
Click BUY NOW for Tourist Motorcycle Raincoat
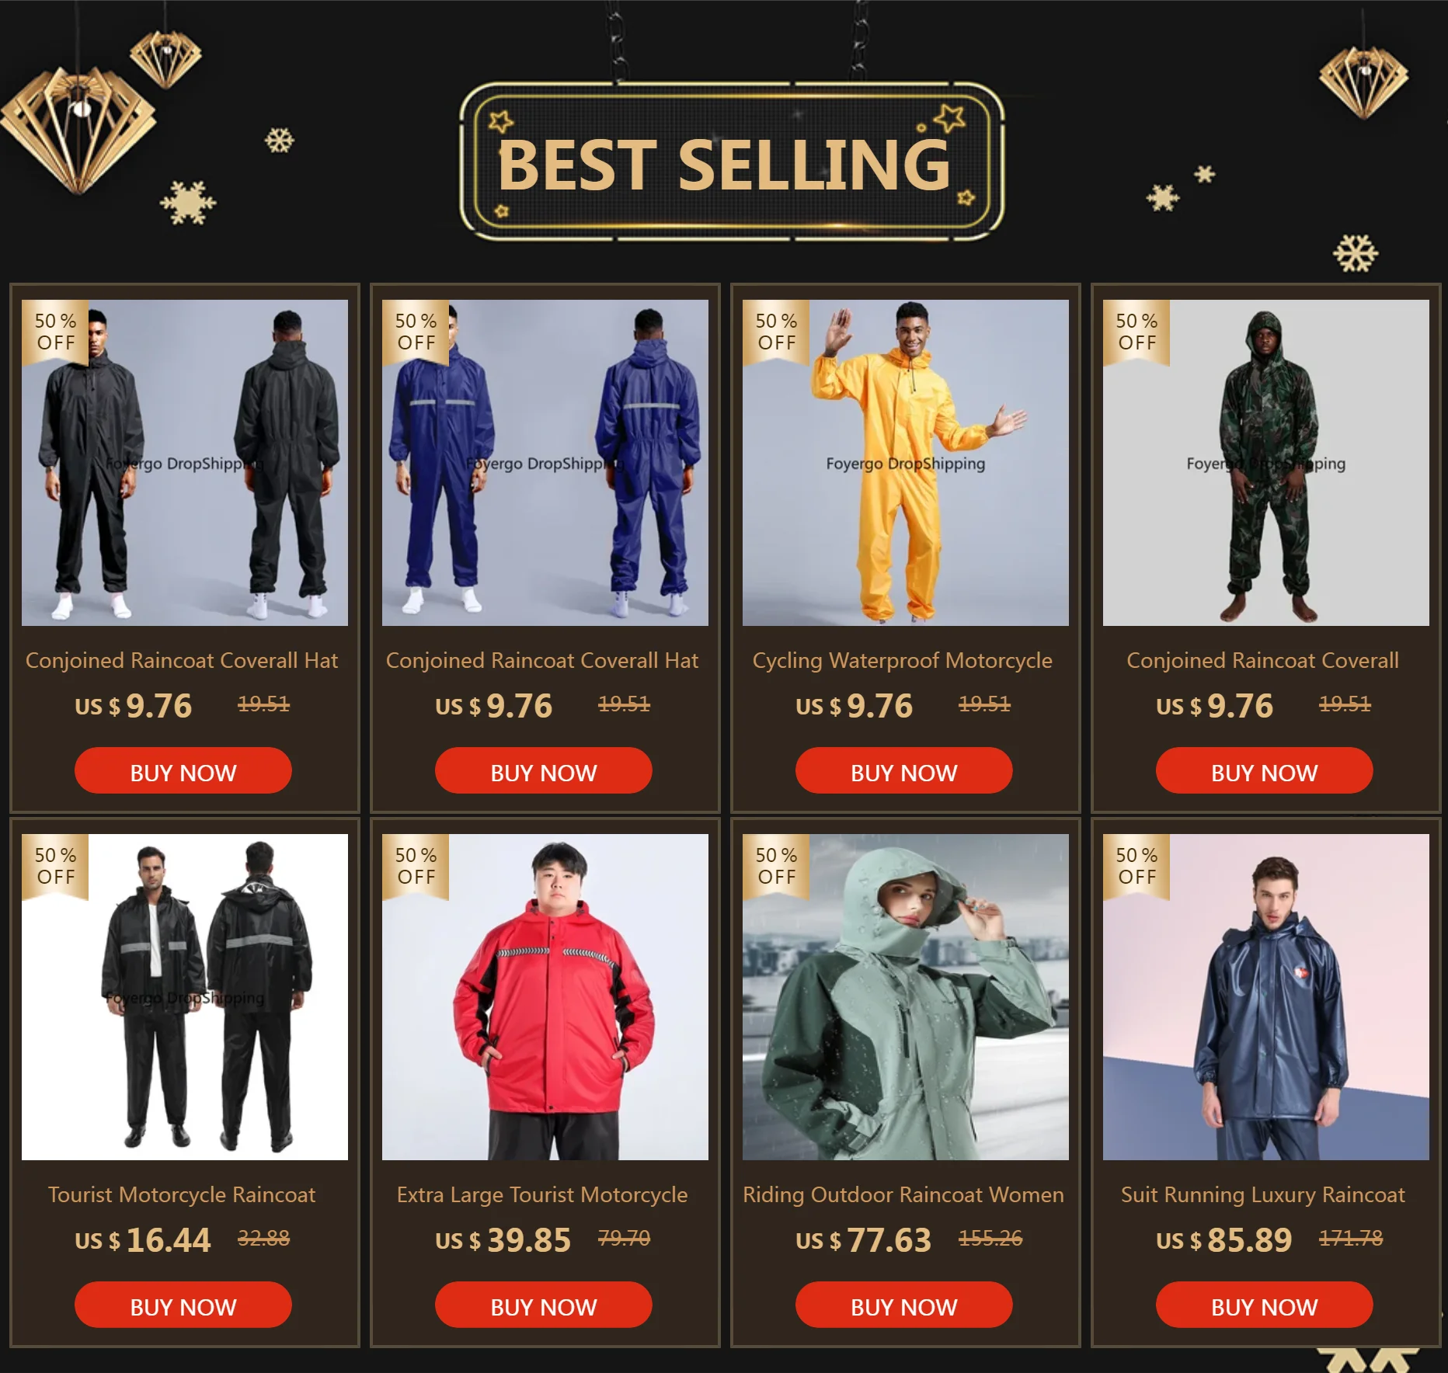(x=183, y=1305)
